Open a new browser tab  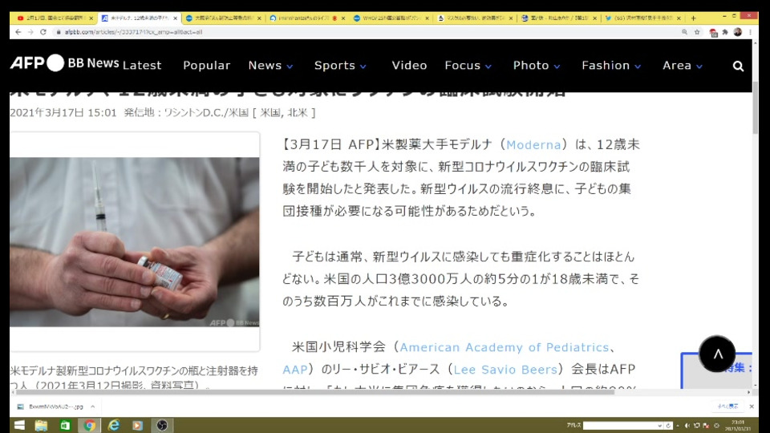[693, 18]
